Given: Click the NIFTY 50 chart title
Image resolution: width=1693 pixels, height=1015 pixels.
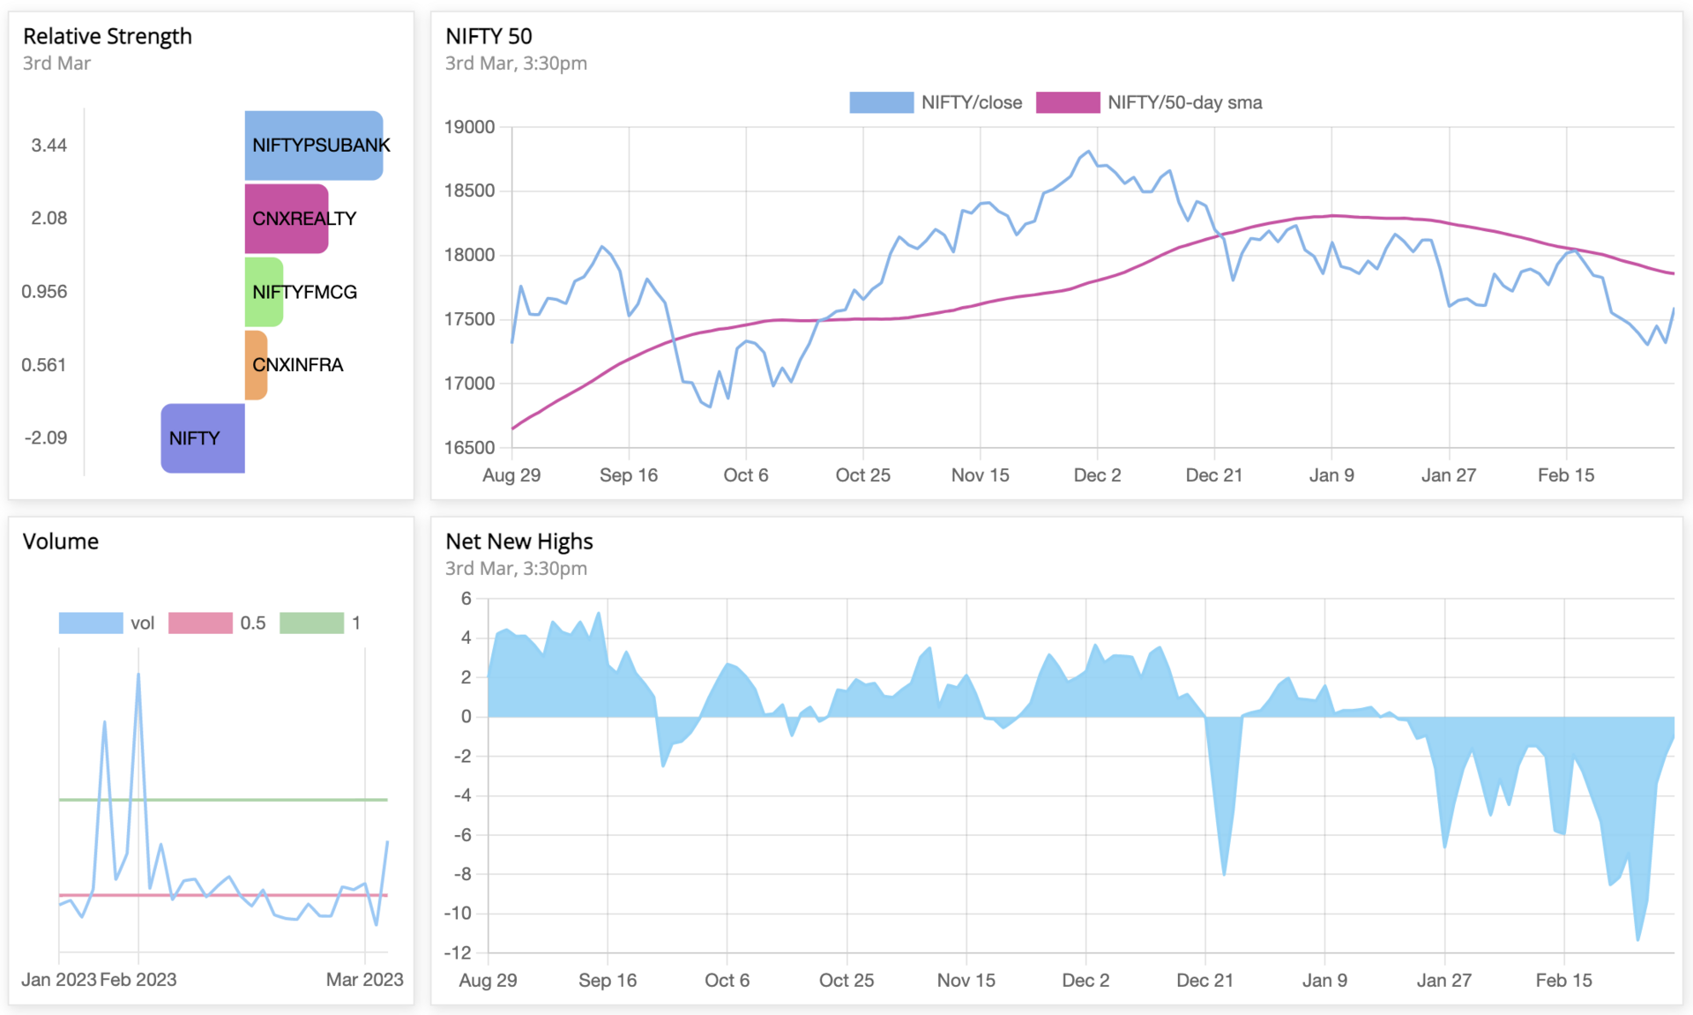Looking at the screenshot, I should click(489, 36).
